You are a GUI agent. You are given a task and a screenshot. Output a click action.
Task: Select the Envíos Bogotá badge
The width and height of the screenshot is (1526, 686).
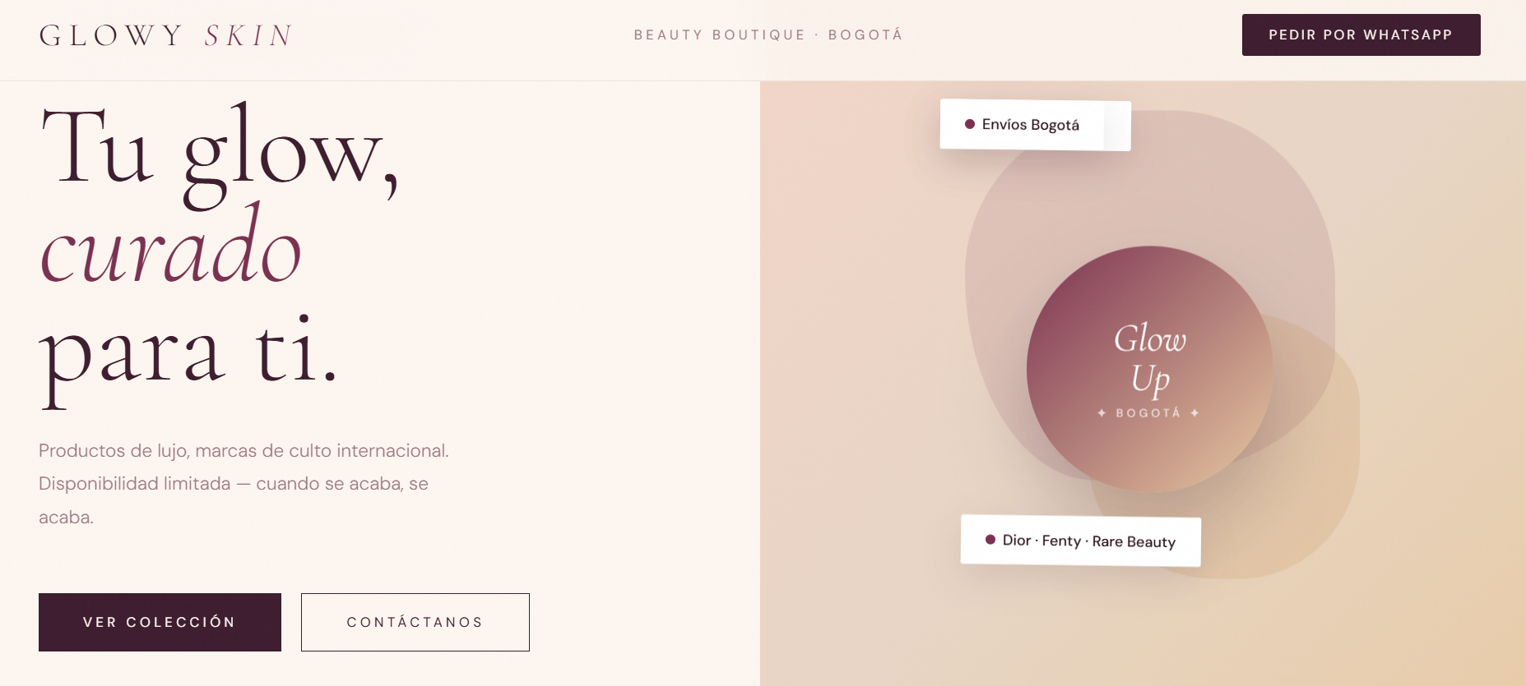point(1035,125)
